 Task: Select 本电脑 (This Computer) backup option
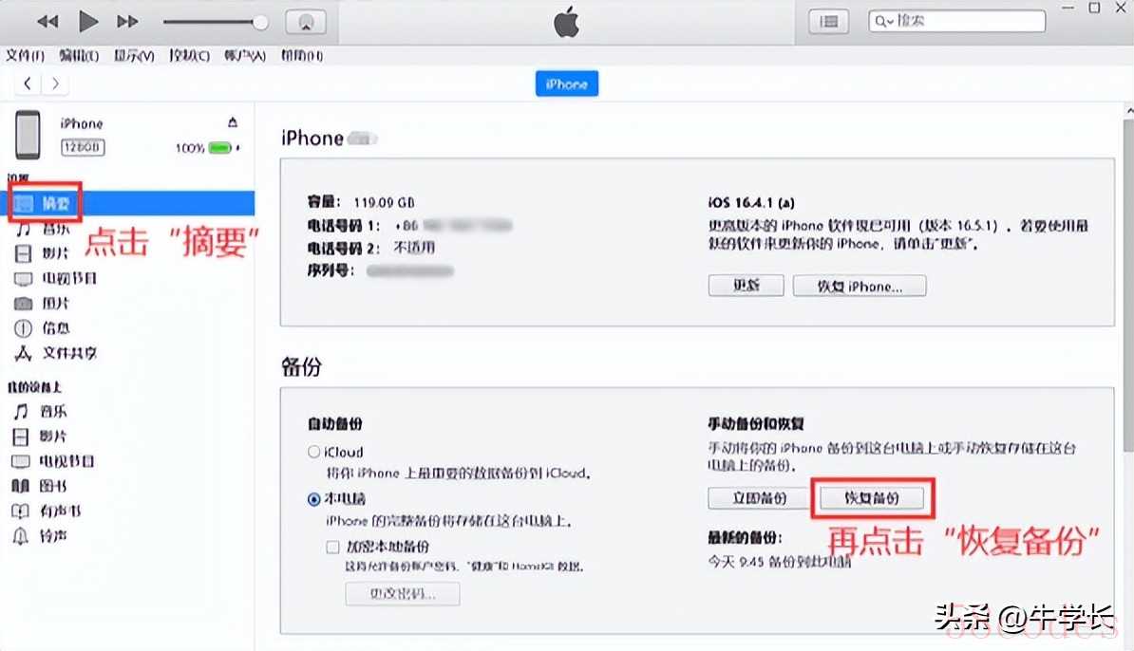point(313,499)
